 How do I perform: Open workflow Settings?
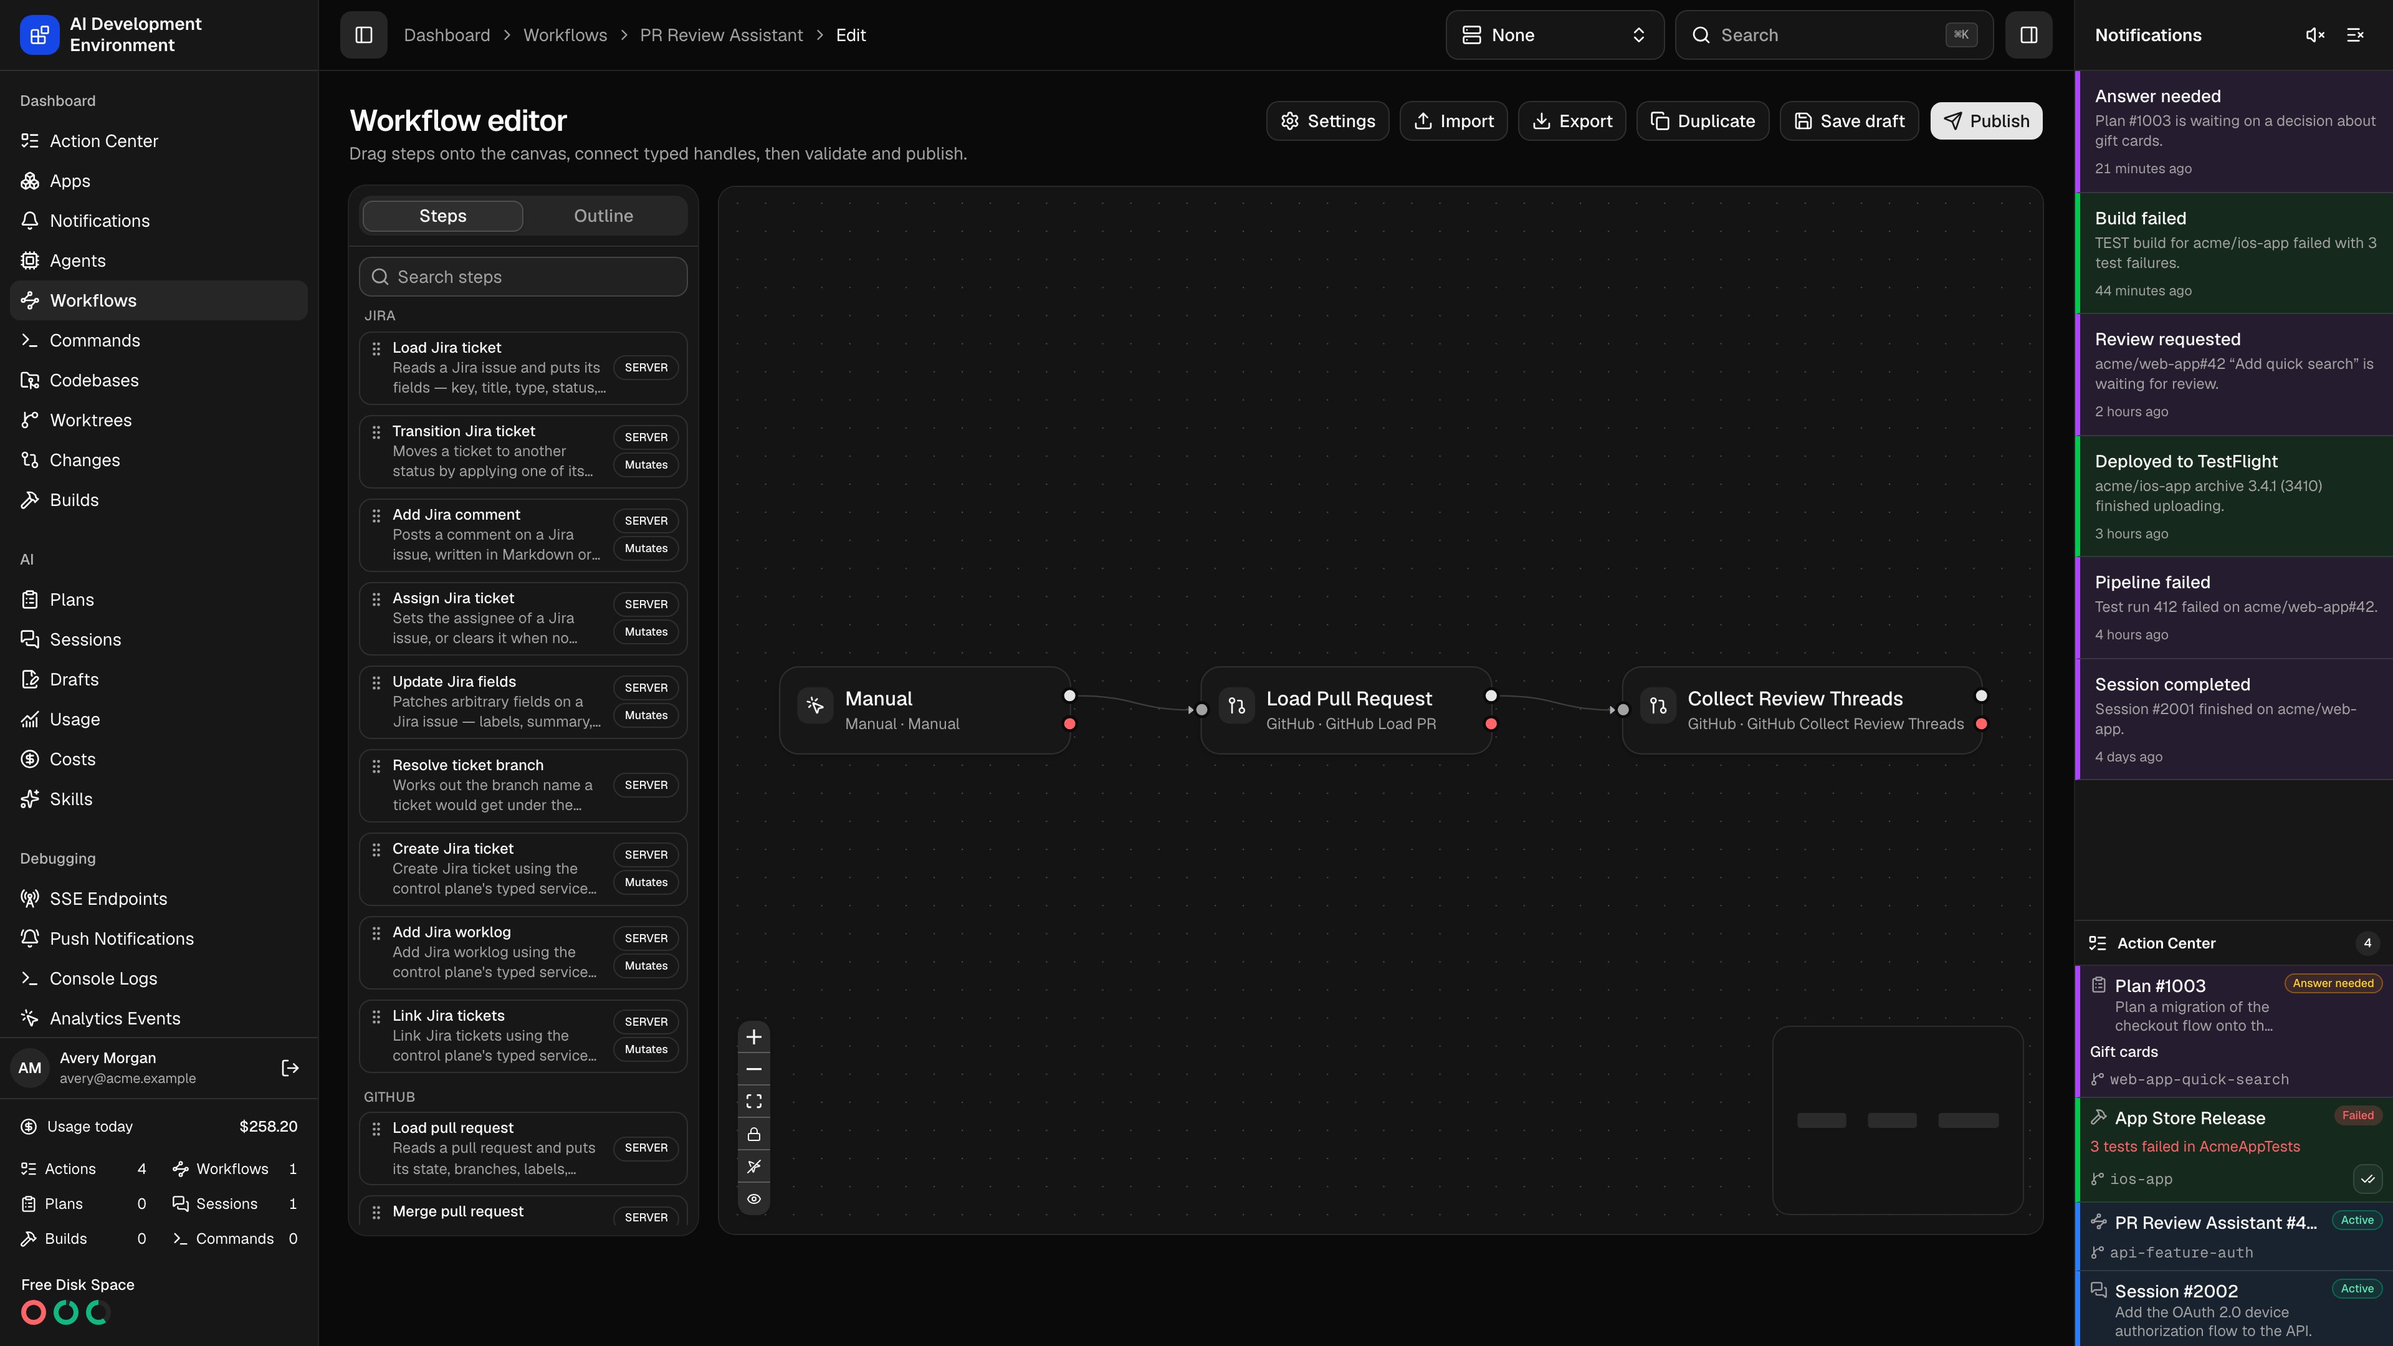tap(1327, 121)
